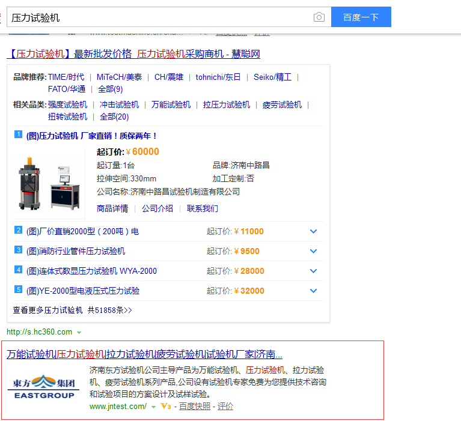Open dropdown arrow beside s.hc360.com URL
Screen dimensions: 461x421
[x=79, y=332]
